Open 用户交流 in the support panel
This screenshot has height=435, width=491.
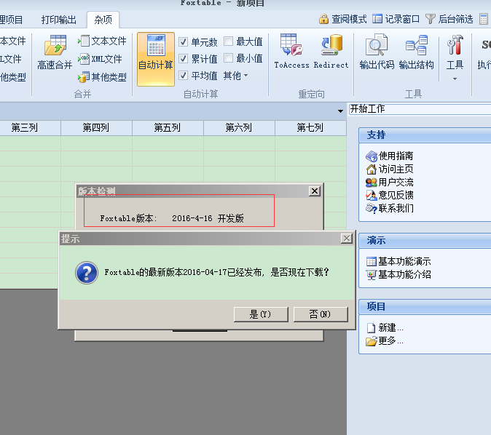390,182
